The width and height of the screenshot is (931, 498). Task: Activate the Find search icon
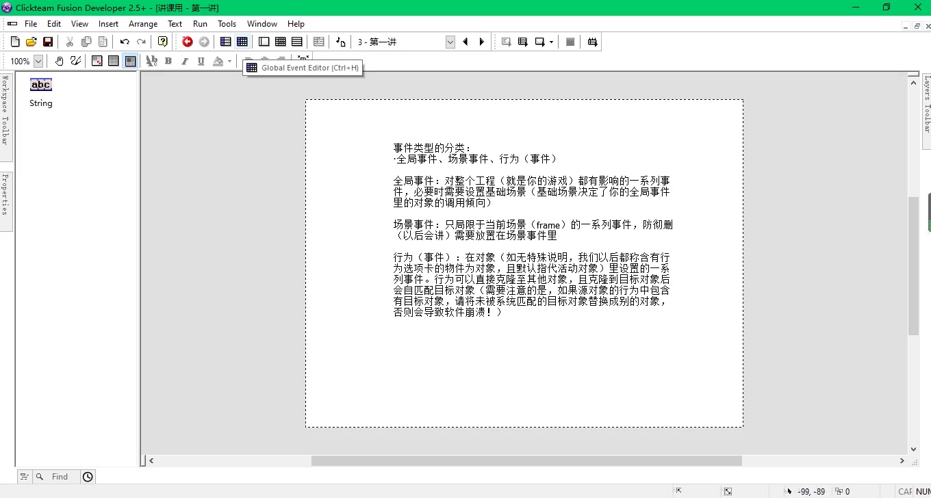coord(39,476)
